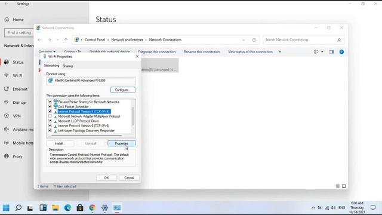382x215 pixels.
Task: Show more toolbar commands chevron
Action: [280, 52]
